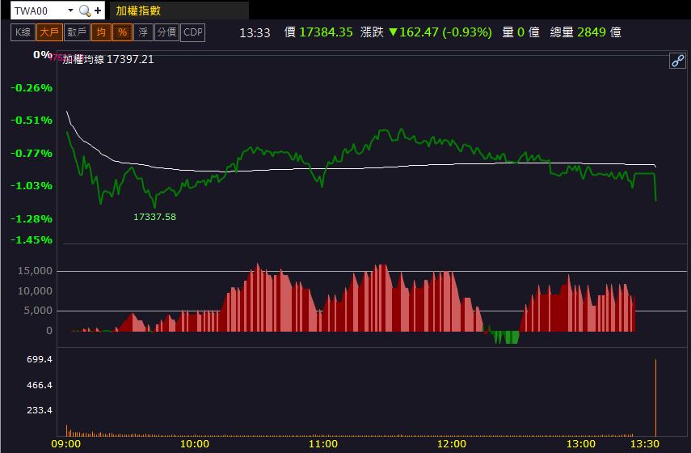Toggle the 分價 price distribution button
Screen dimensions: 691x453
(167, 32)
